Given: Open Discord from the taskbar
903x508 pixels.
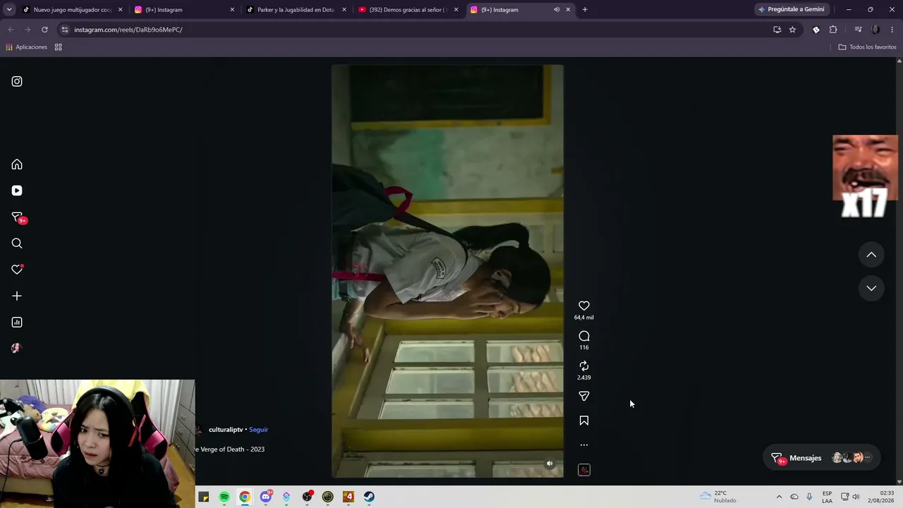Looking at the screenshot, I should (266, 497).
